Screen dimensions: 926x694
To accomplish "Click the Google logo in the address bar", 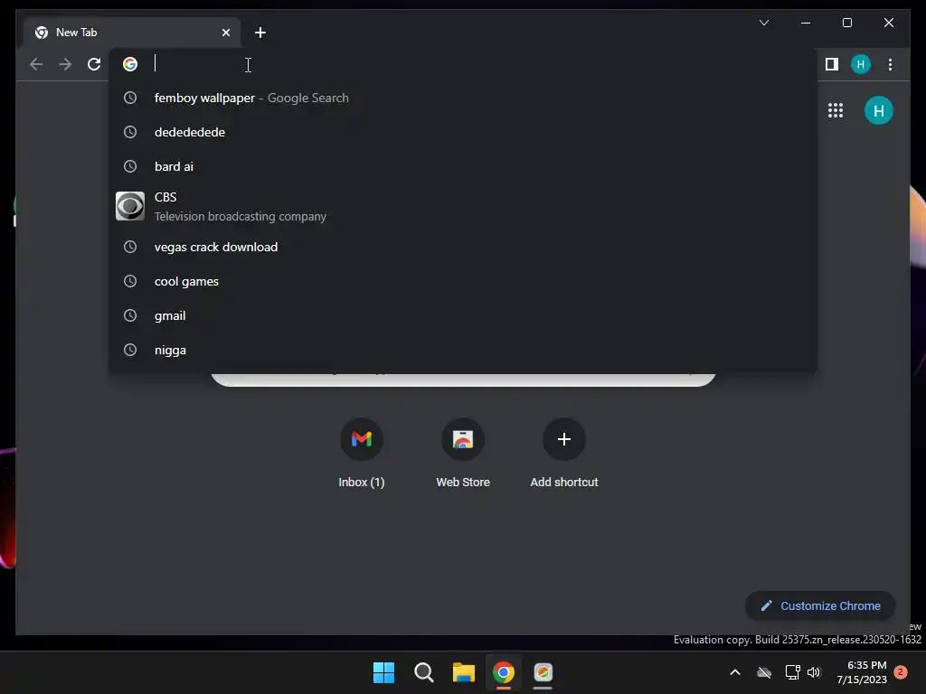I will click(x=130, y=64).
